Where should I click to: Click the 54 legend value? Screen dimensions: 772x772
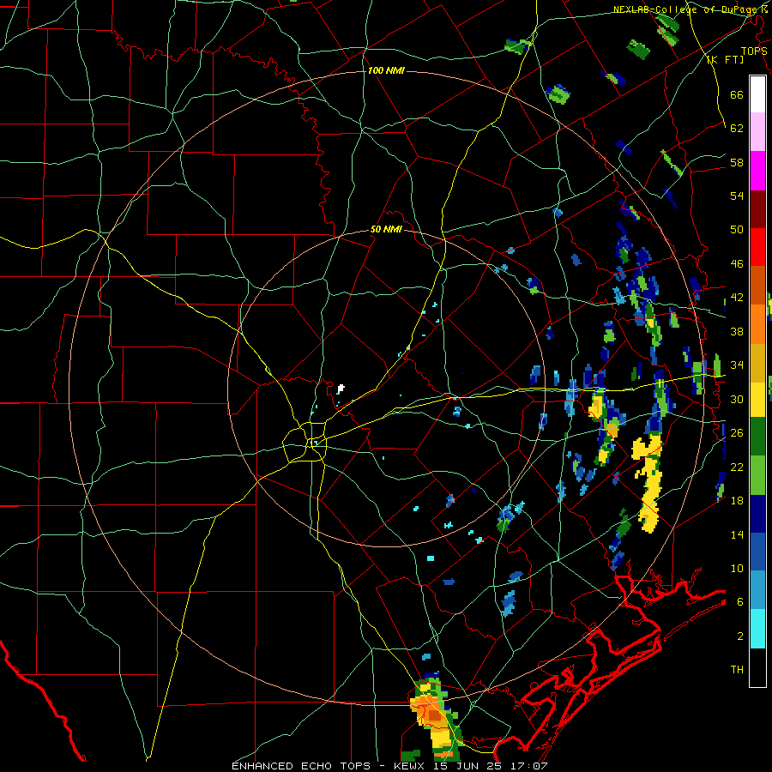[737, 196]
